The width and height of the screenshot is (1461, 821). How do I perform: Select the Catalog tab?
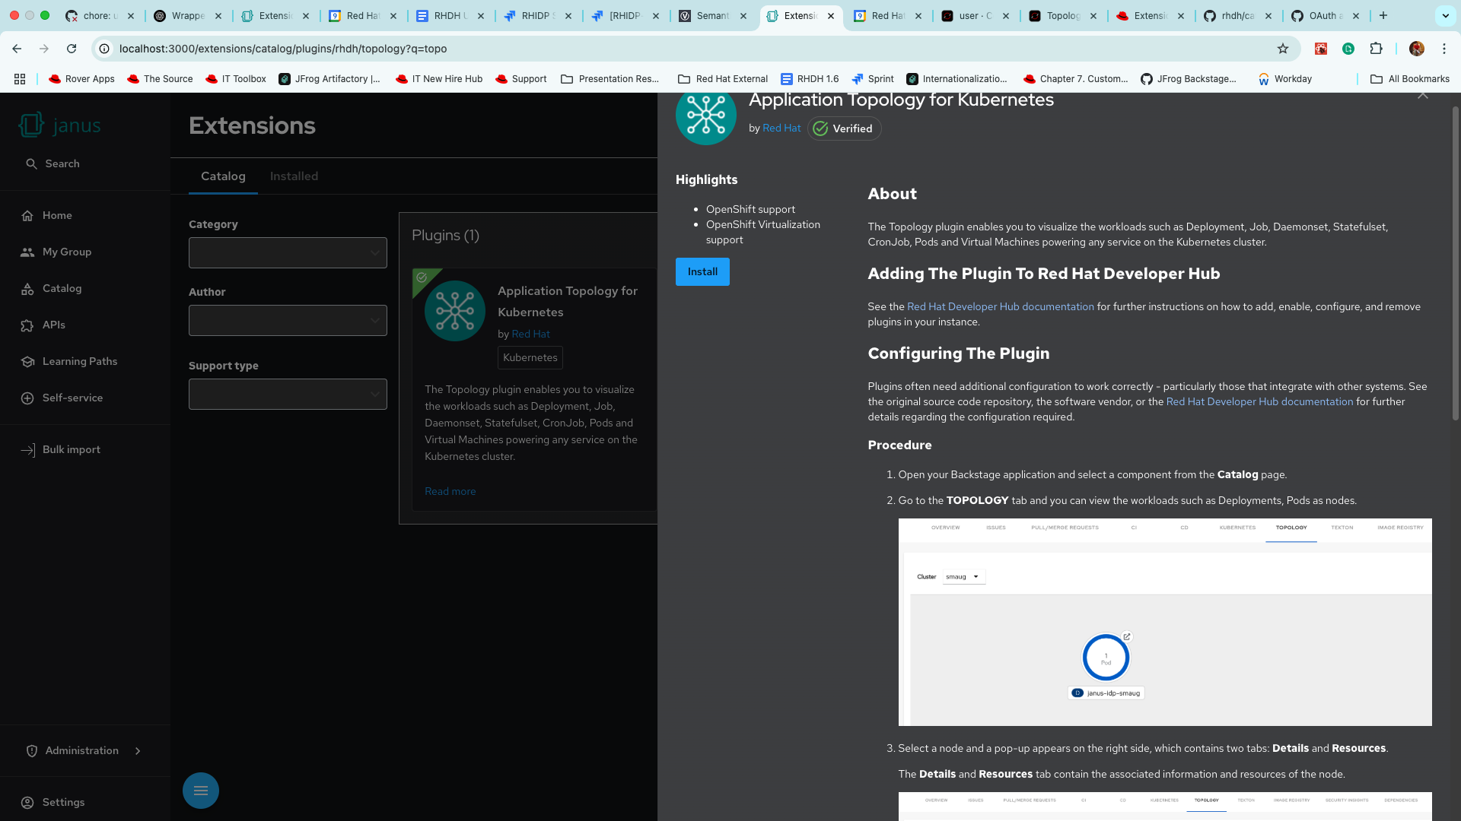[x=223, y=176]
